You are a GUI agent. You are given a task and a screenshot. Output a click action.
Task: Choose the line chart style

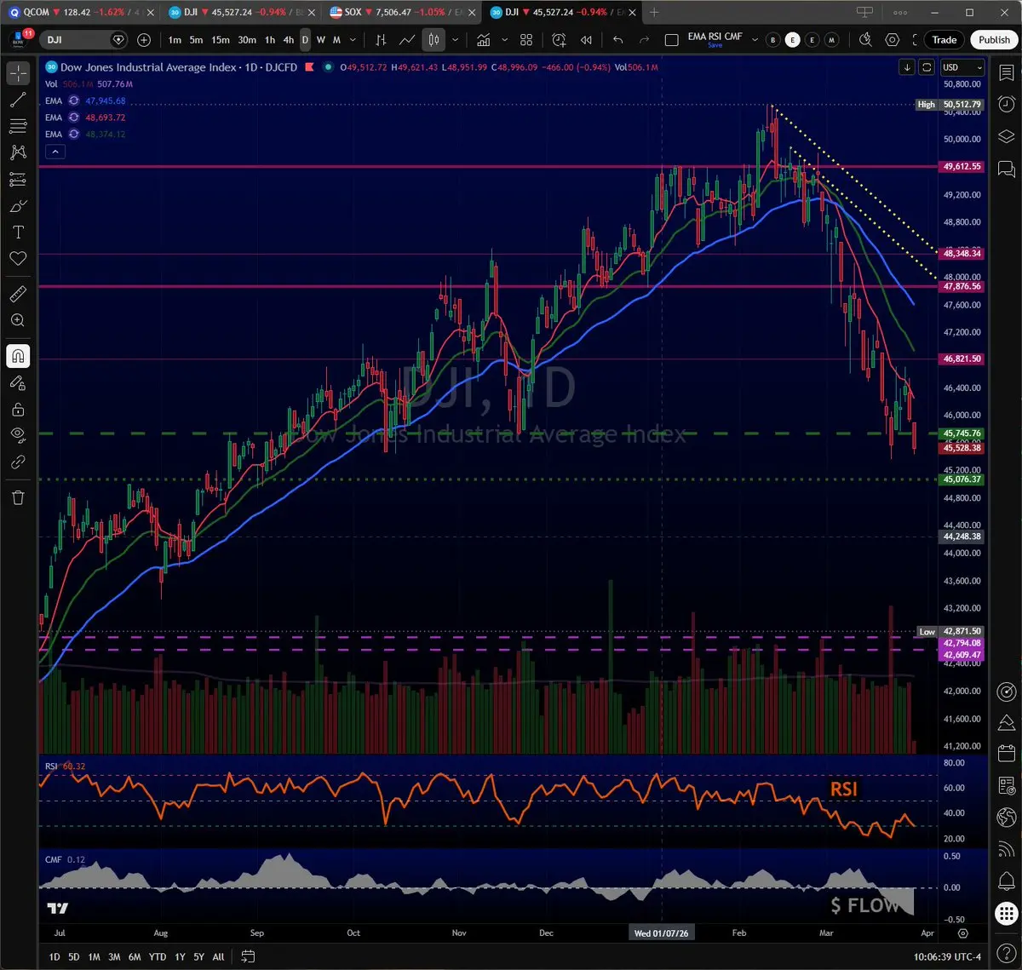pos(407,40)
